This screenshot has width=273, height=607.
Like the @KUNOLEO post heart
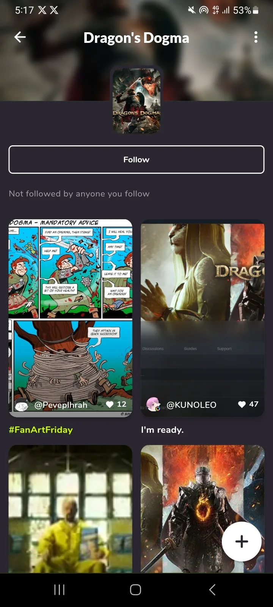(x=242, y=404)
